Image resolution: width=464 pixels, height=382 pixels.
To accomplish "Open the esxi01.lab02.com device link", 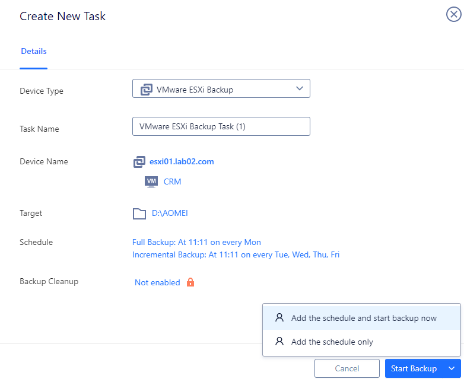I will click(182, 161).
